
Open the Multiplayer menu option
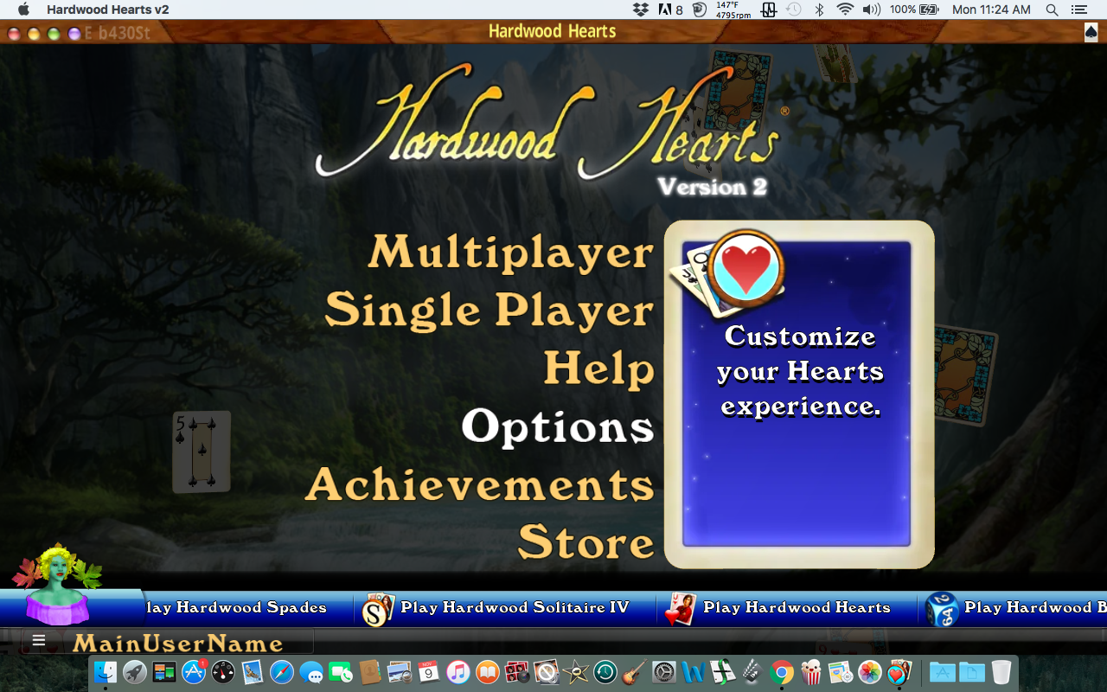pyautogui.click(x=510, y=253)
